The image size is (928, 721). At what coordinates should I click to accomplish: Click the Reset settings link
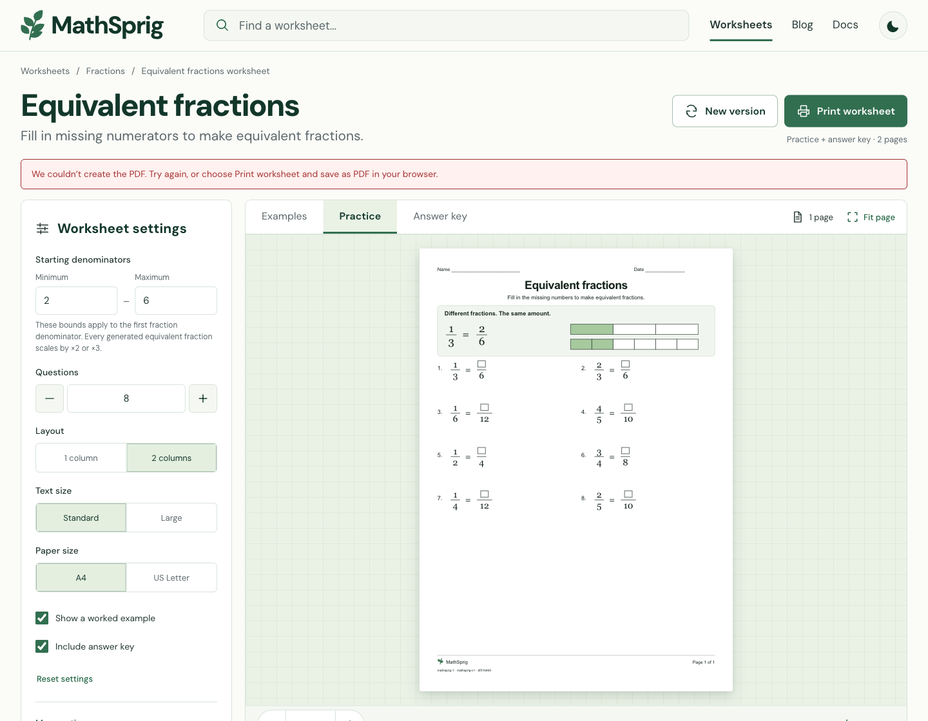click(x=64, y=679)
